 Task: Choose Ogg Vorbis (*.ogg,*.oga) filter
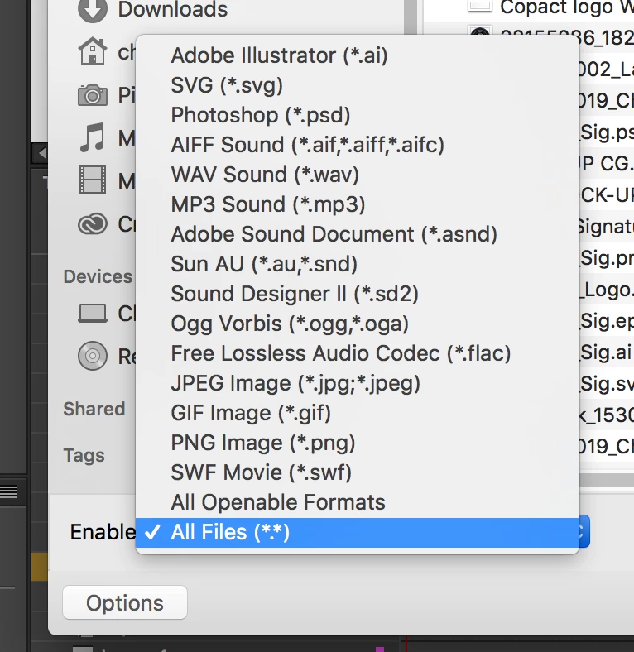[x=358, y=324]
